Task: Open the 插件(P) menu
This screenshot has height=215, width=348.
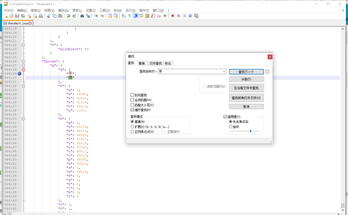Action: coord(144,11)
